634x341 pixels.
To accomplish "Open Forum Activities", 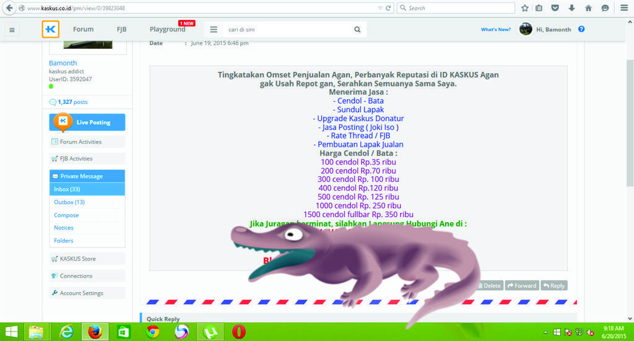I will point(87,142).
